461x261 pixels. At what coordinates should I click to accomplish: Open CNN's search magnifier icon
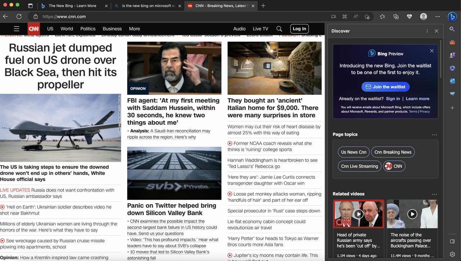tap(279, 28)
